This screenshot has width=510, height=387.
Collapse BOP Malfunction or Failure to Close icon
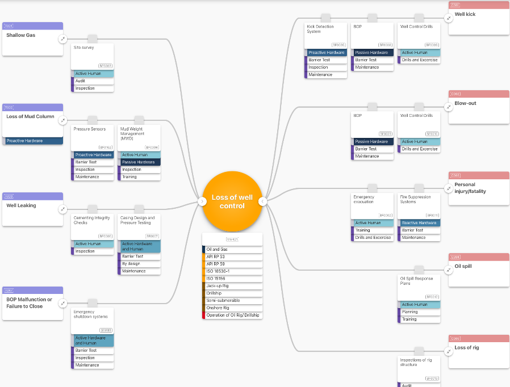coord(63,304)
